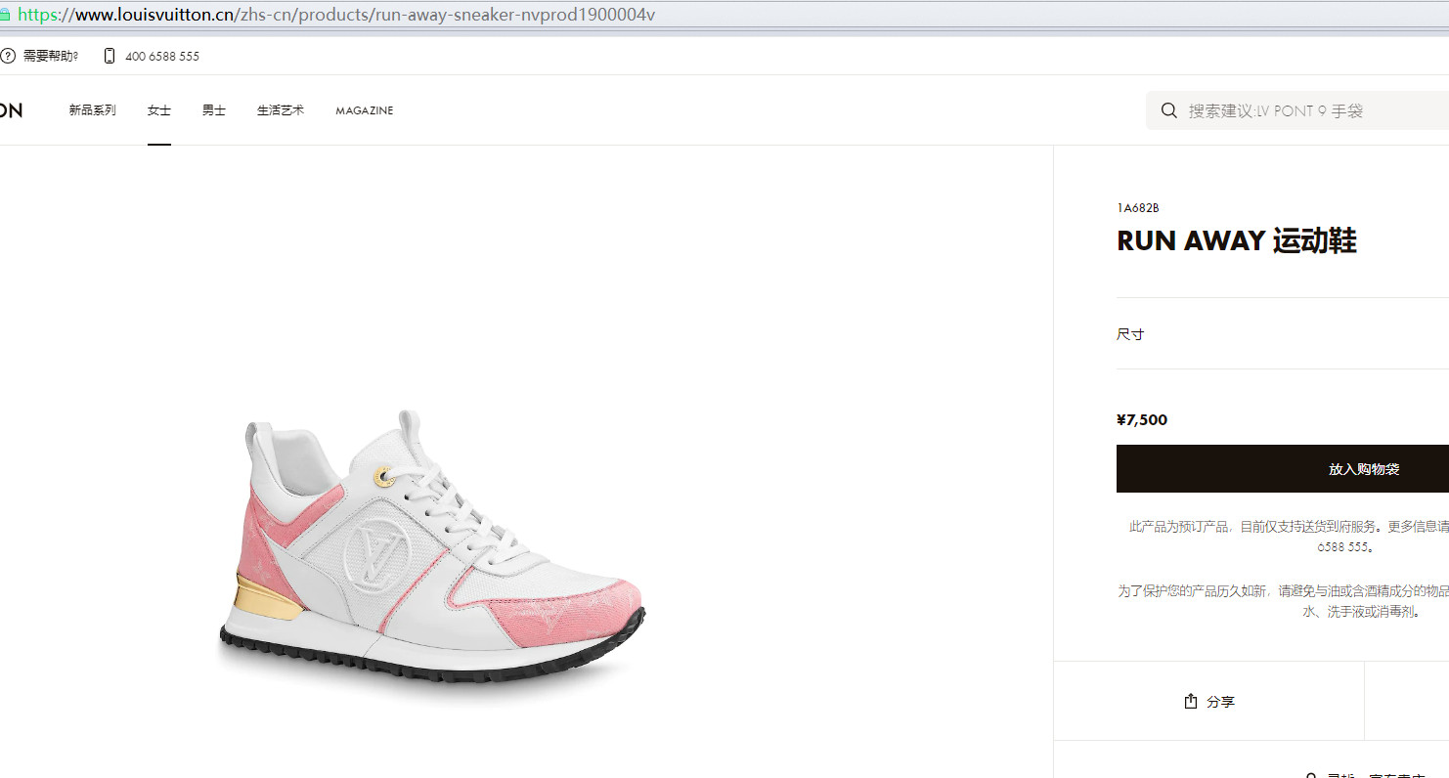Click the product code 1A682B
This screenshot has width=1449, height=778.
(1138, 208)
